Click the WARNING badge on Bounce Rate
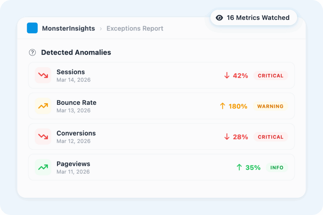Screen dimensions: 323x215 point(270,106)
